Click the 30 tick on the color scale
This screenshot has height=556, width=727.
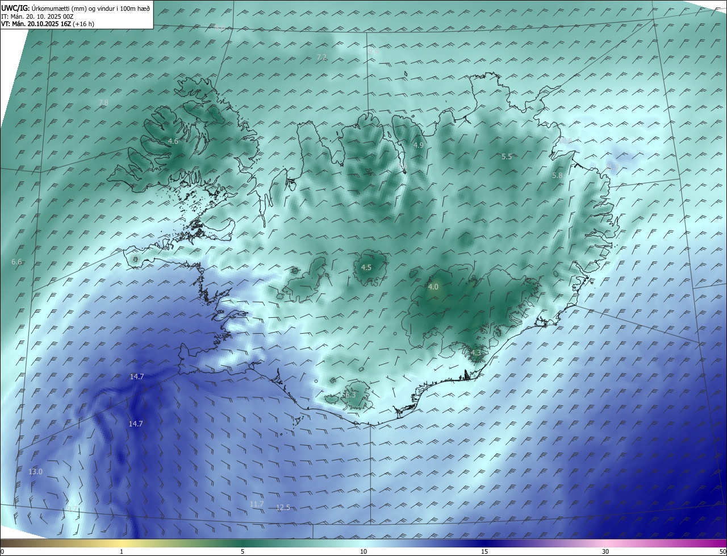pyautogui.click(x=605, y=551)
